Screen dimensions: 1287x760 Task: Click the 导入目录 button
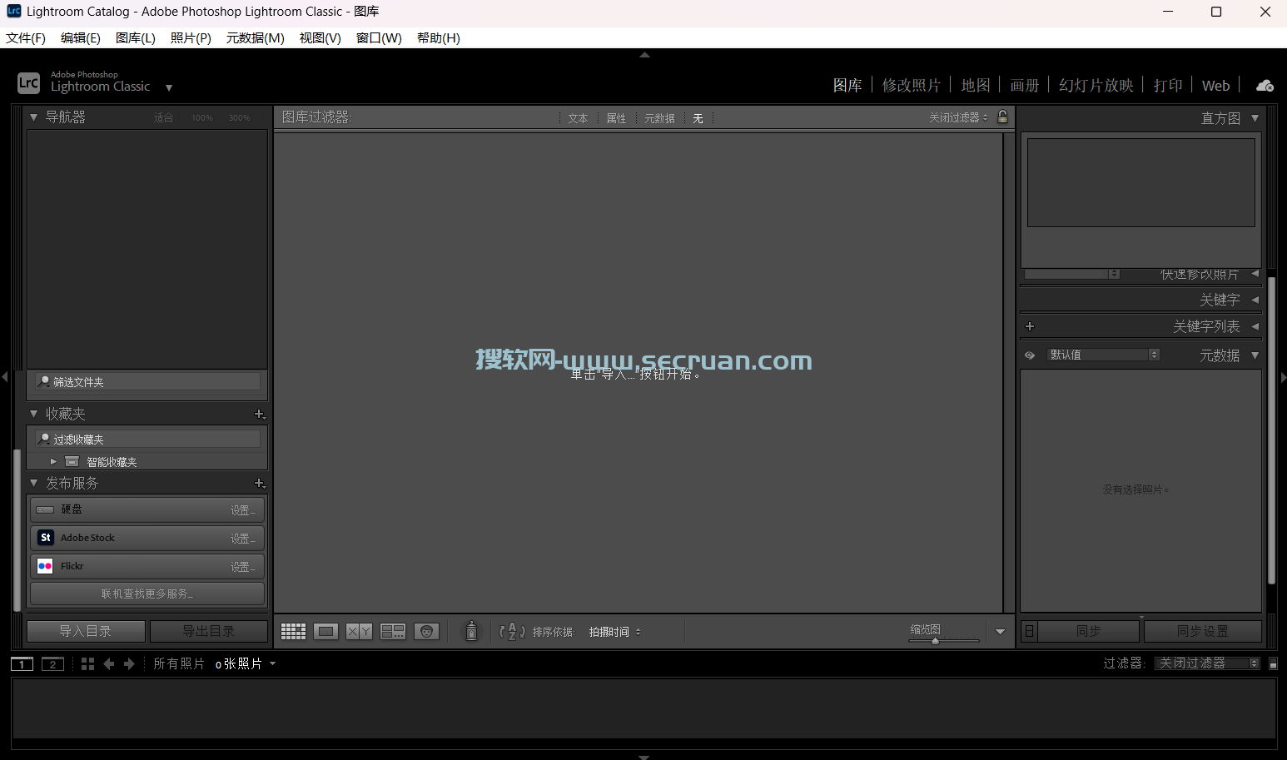(86, 631)
